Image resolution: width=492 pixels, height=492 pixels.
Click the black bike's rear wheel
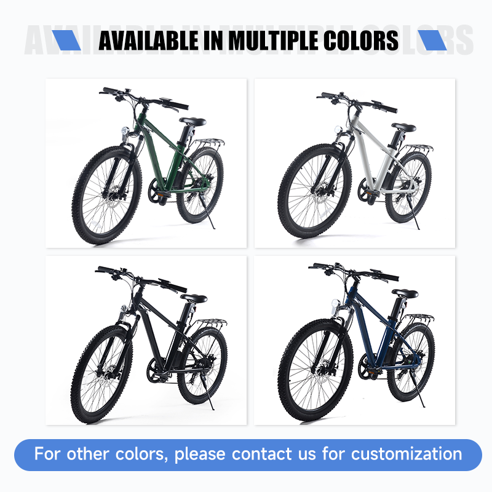[202, 365]
